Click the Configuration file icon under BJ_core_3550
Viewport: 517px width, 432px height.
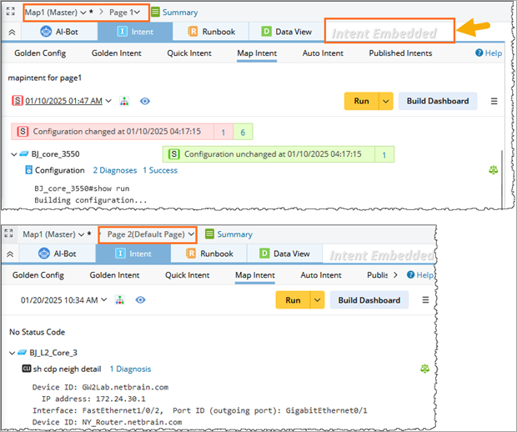(28, 170)
